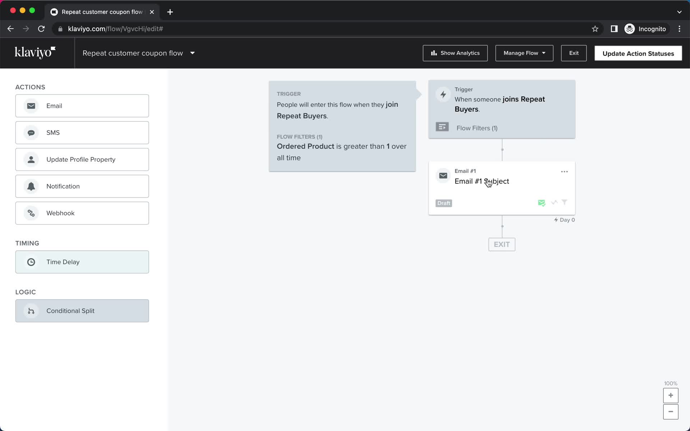
Task: Click the Webhook action icon
Action: point(31,213)
